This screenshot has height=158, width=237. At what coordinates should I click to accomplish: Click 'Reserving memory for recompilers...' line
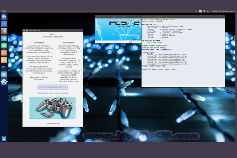tap(157, 49)
